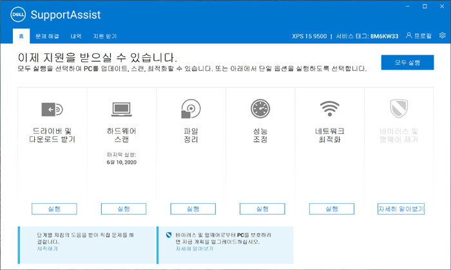Click the 바이러스 및 맬웨어 제거 title

click(399, 135)
